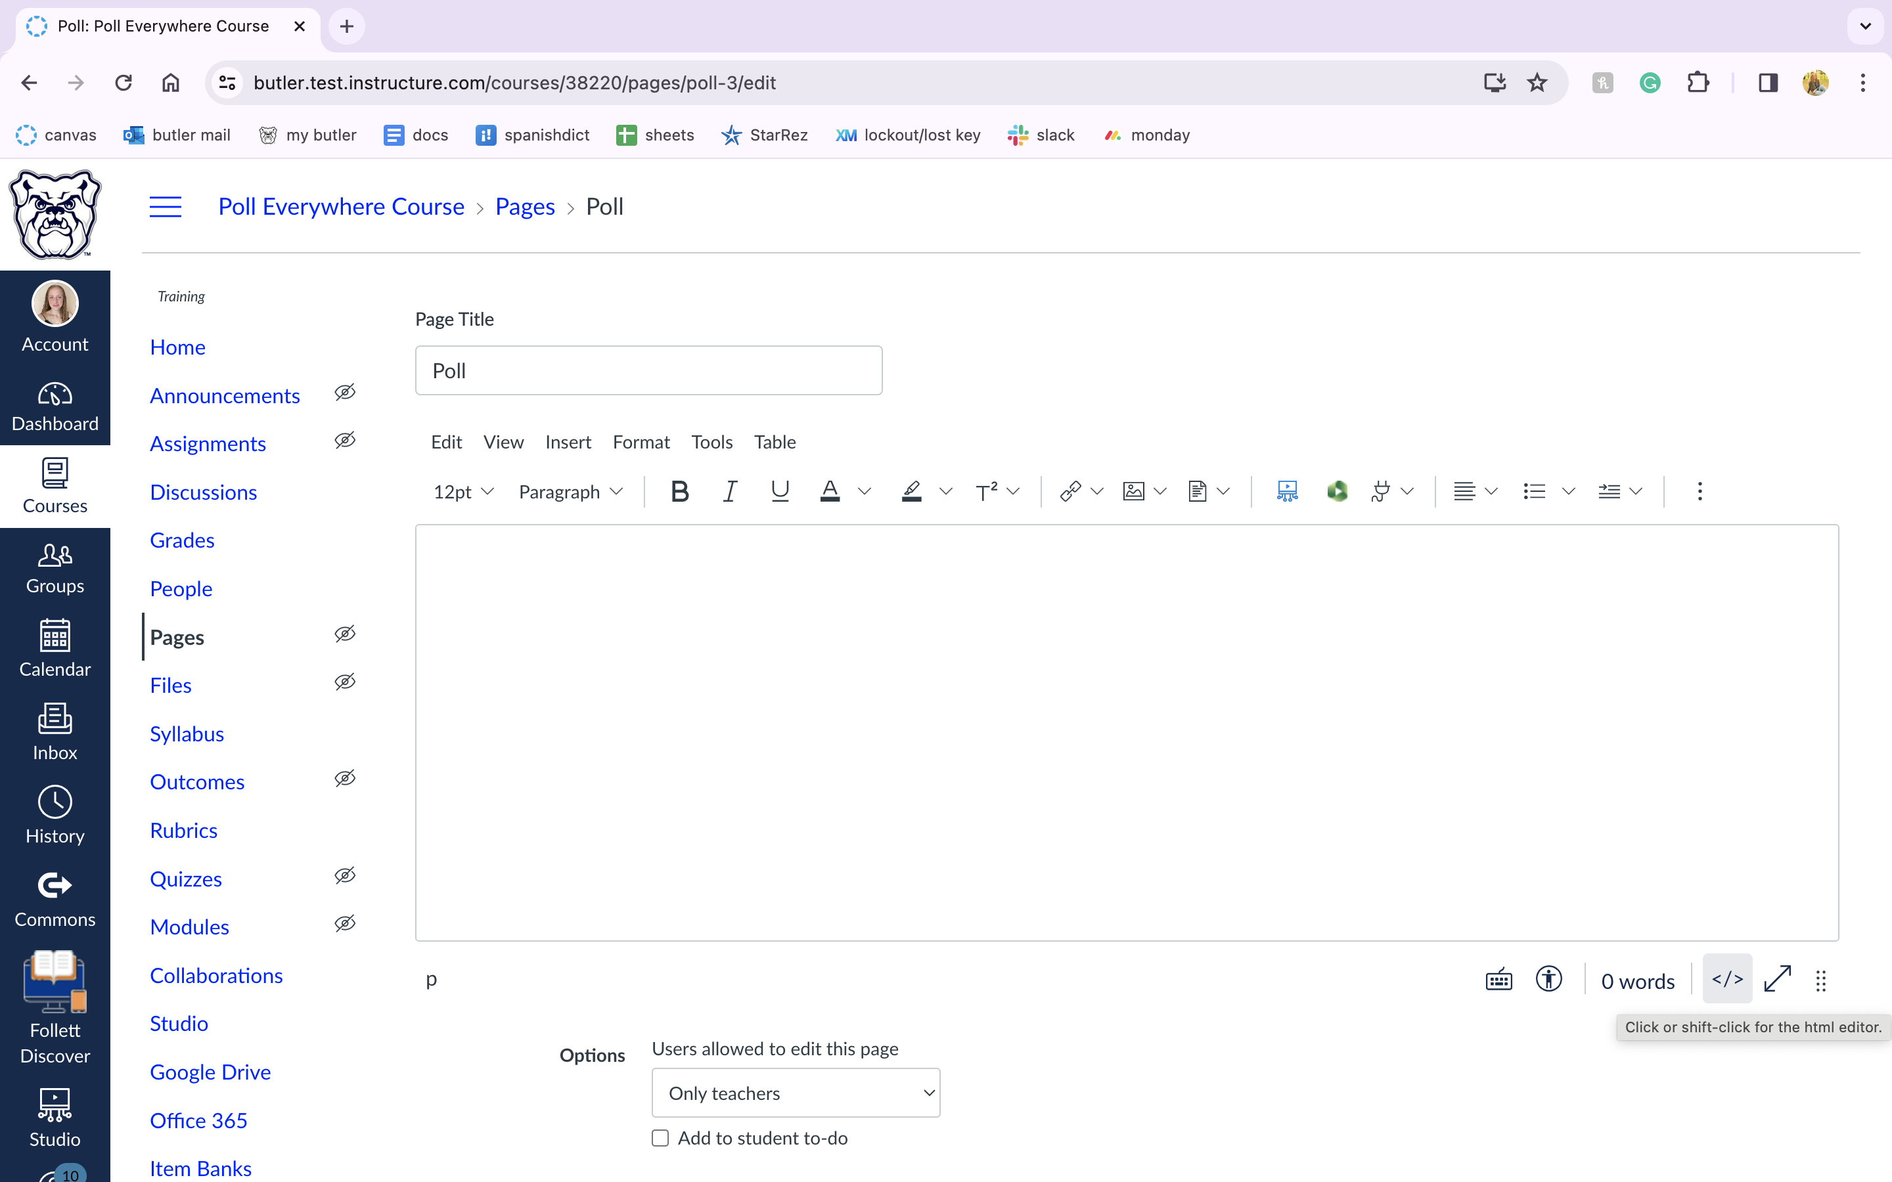Toggle bold formatting in the editor toolbar
This screenshot has width=1892, height=1182.
click(679, 491)
